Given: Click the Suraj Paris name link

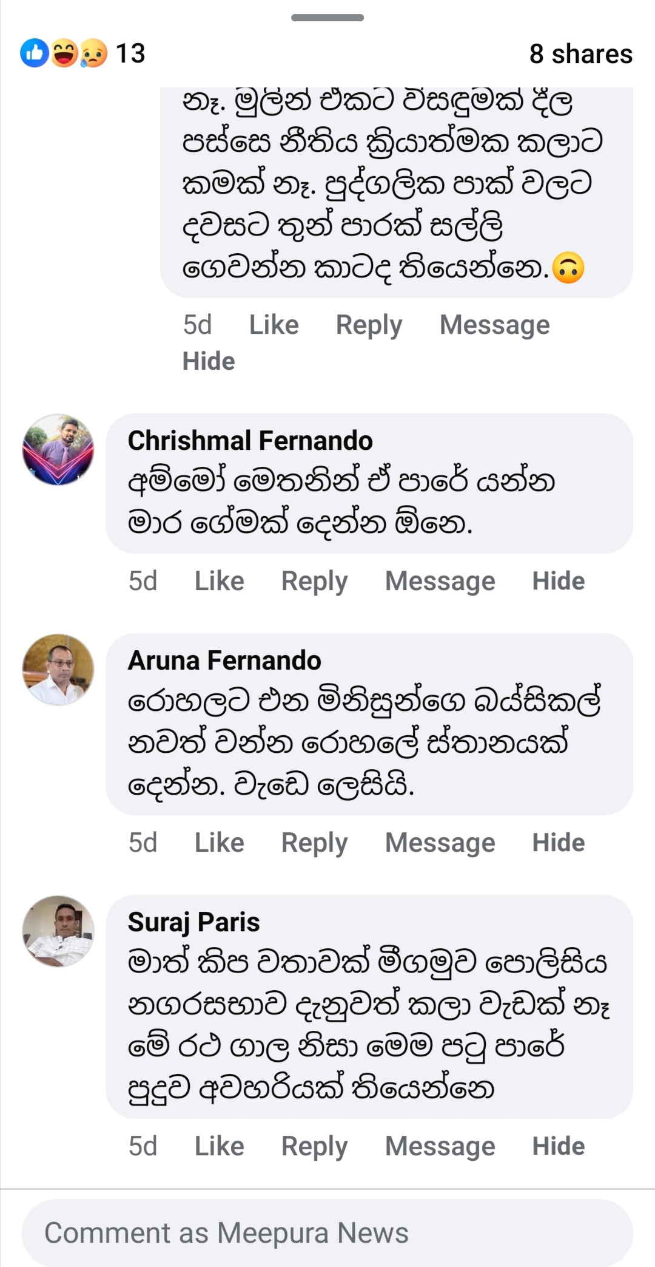Looking at the screenshot, I should (x=193, y=922).
